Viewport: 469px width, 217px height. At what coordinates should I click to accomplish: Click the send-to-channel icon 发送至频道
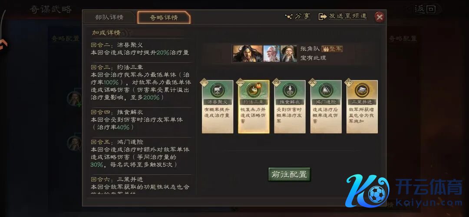tap(322, 17)
